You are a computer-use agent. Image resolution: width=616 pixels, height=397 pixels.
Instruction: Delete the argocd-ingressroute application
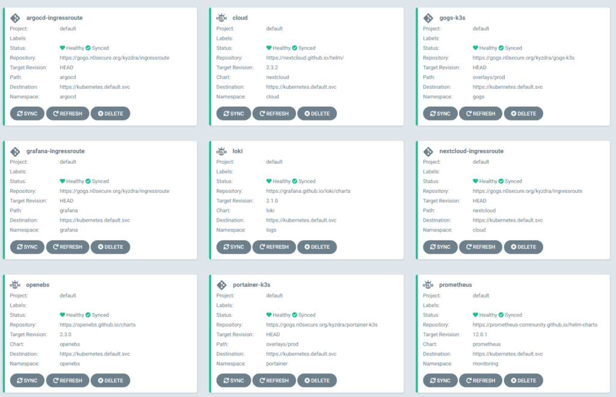(x=111, y=113)
